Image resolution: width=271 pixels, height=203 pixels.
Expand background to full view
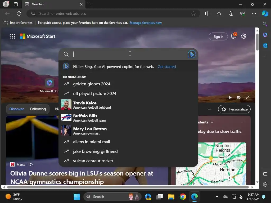click(x=248, y=98)
